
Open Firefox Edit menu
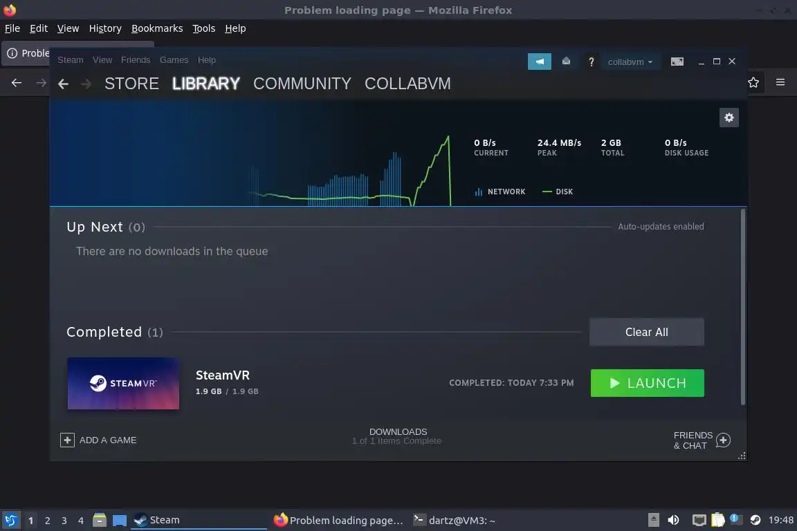(39, 28)
